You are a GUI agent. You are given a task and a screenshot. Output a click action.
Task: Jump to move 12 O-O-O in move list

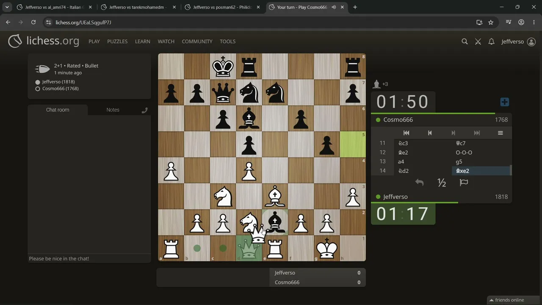pos(481,152)
